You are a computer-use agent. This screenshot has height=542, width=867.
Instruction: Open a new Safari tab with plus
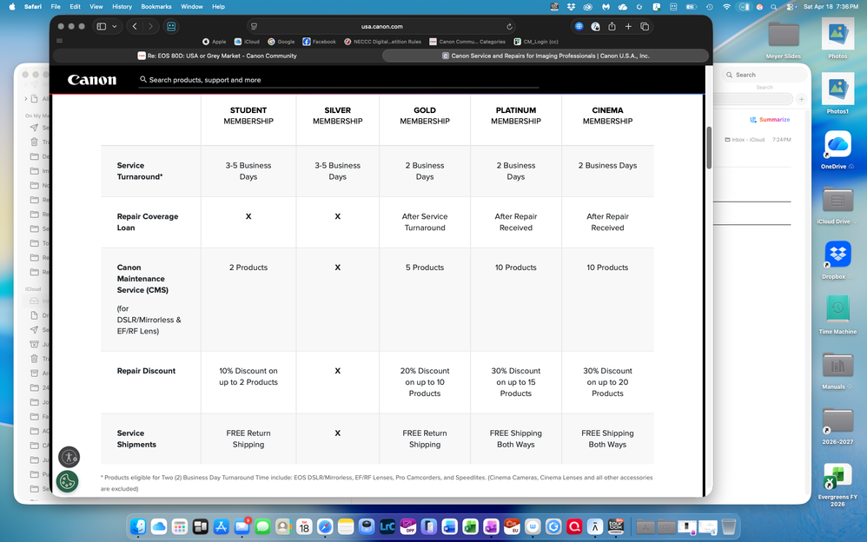[x=628, y=26]
